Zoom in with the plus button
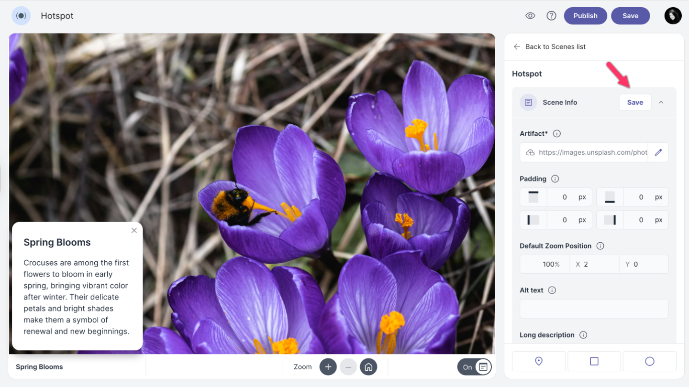 (328, 367)
